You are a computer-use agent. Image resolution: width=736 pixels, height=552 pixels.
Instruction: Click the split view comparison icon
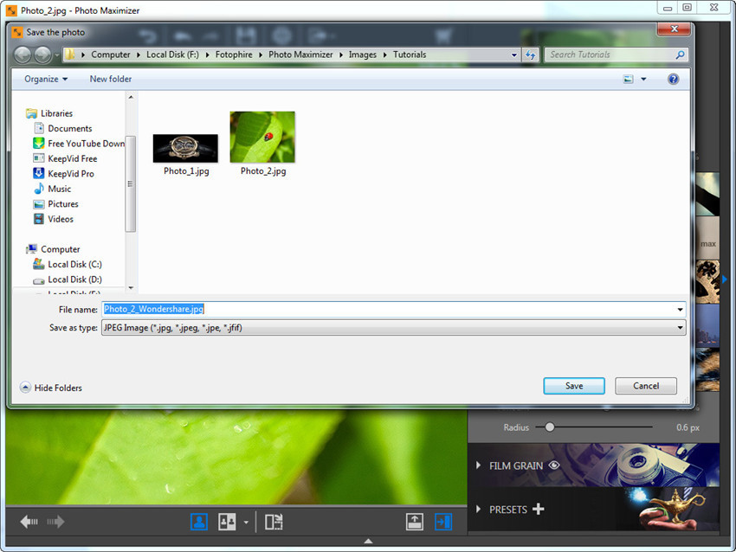point(274,522)
